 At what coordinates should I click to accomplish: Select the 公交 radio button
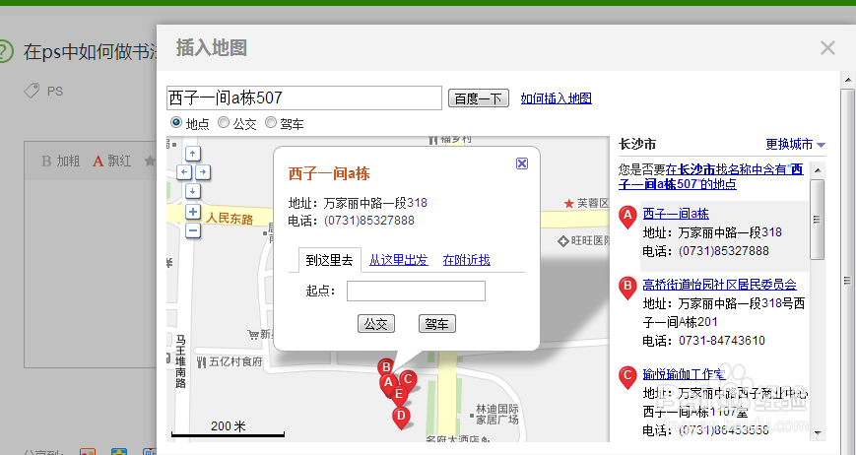(x=224, y=122)
